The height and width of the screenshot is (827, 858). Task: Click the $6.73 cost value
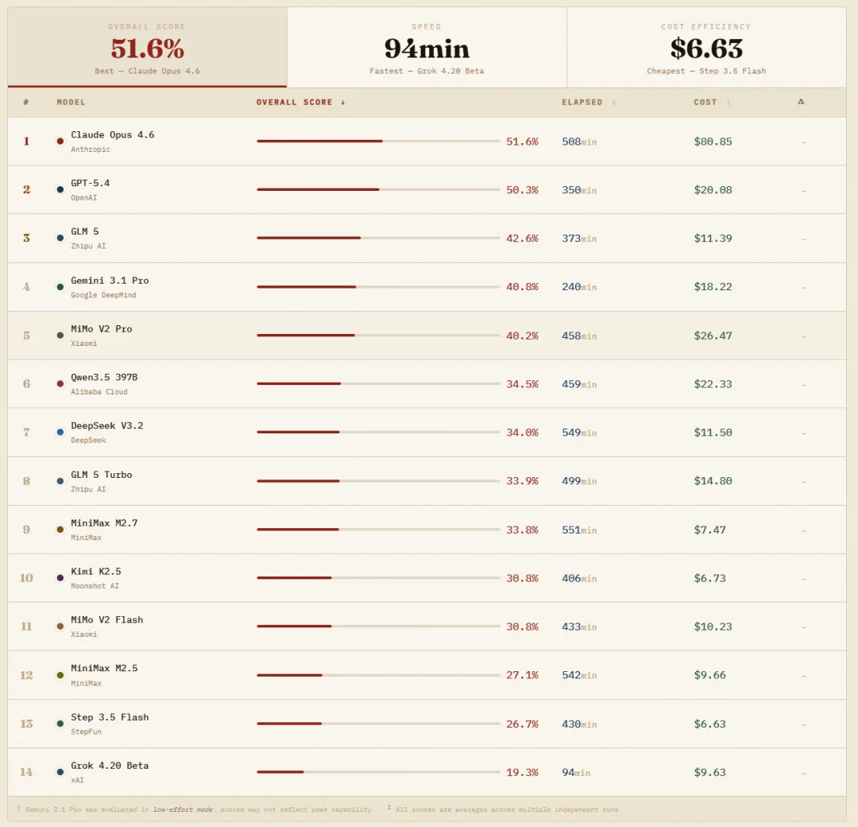pyautogui.click(x=709, y=578)
